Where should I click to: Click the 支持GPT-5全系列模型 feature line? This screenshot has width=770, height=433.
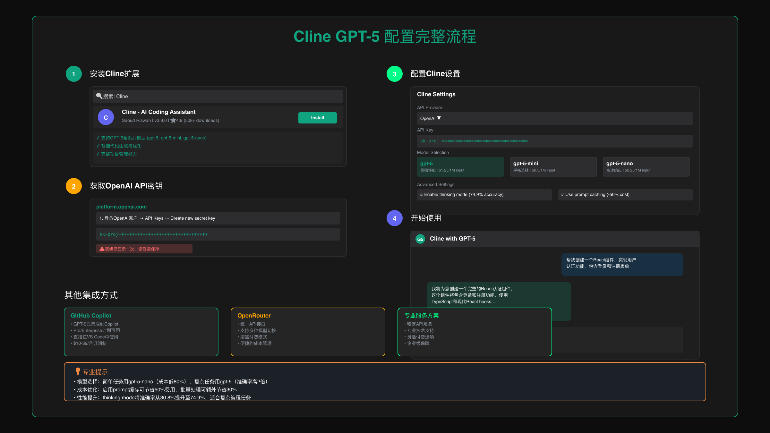[151, 138]
